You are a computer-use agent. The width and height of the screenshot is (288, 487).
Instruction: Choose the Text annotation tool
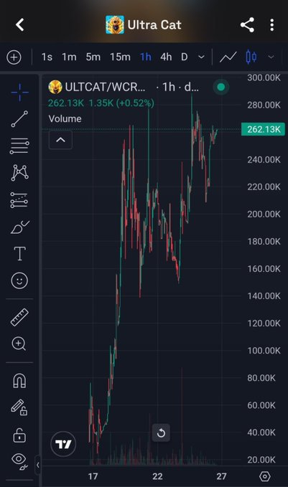coord(19,254)
